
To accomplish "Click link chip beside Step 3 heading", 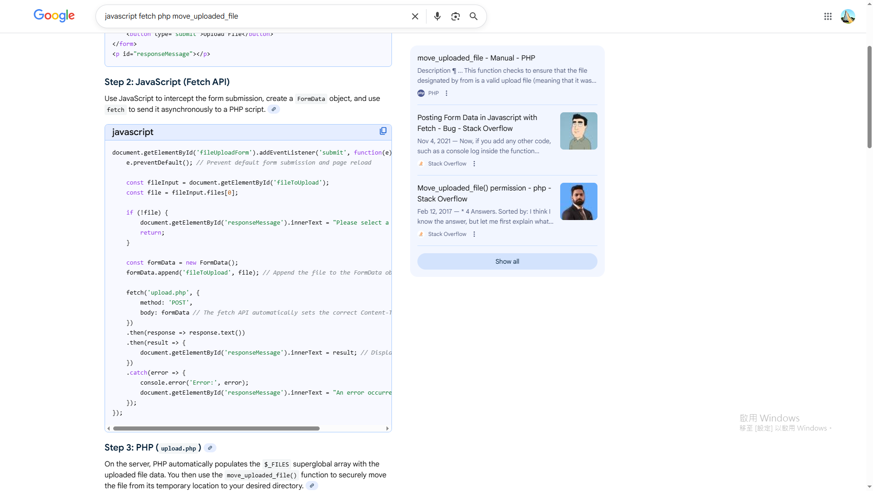I will coord(210,448).
